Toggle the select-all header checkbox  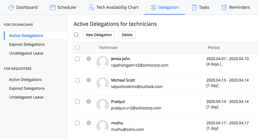click(x=77, y=48)
